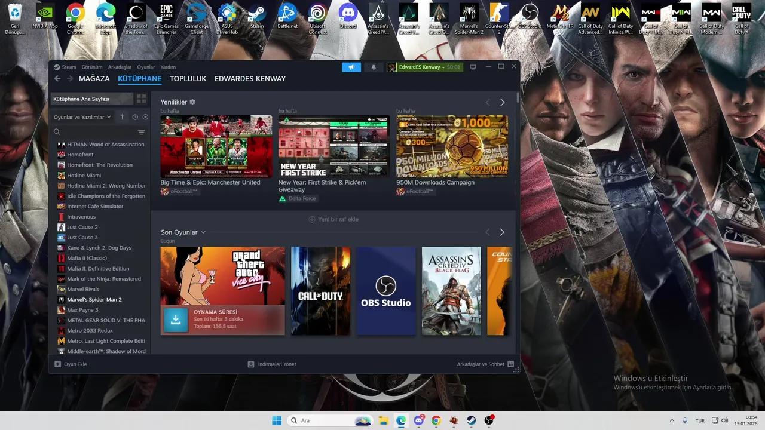Click the previous arrow on the Son Oyunlar shelf
Screen dimensions: 765x430
[488, 232]
